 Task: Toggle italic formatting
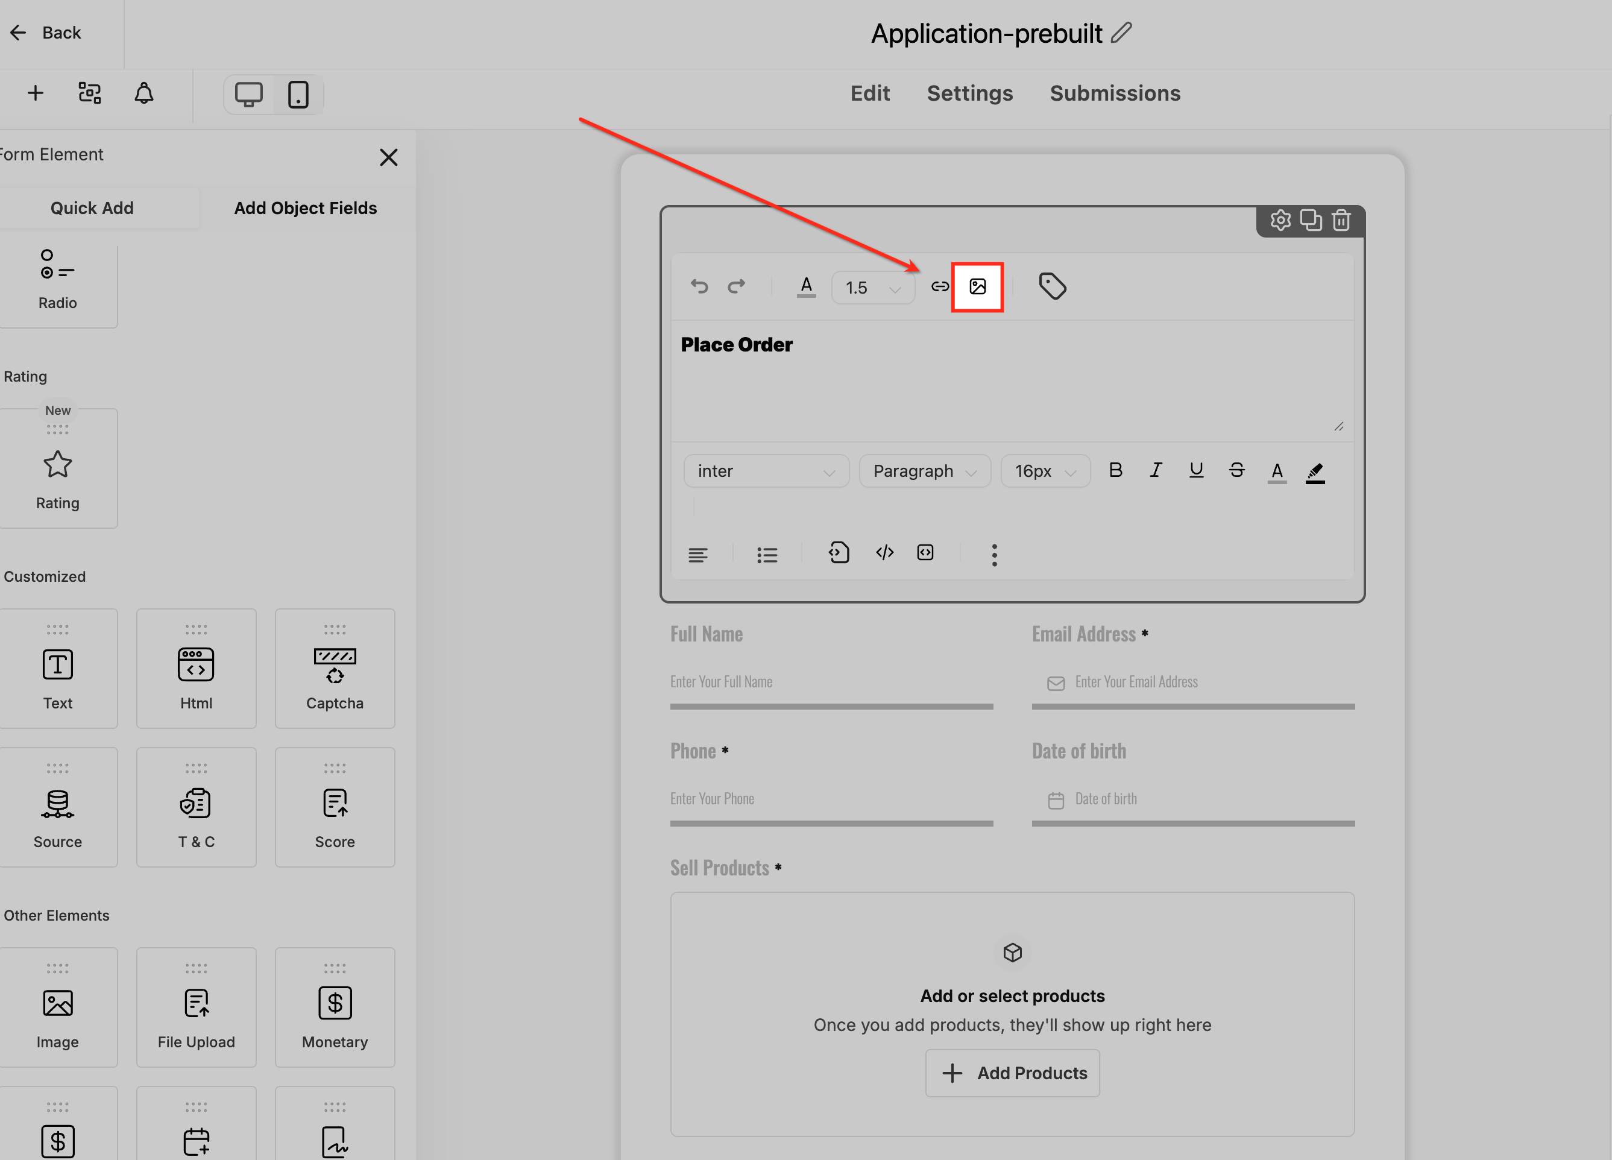[1156, 470]
